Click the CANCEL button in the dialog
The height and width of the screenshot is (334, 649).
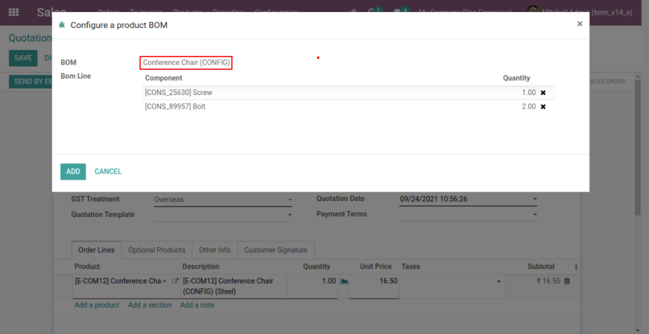pyautogui.click(x=108, y=171)
